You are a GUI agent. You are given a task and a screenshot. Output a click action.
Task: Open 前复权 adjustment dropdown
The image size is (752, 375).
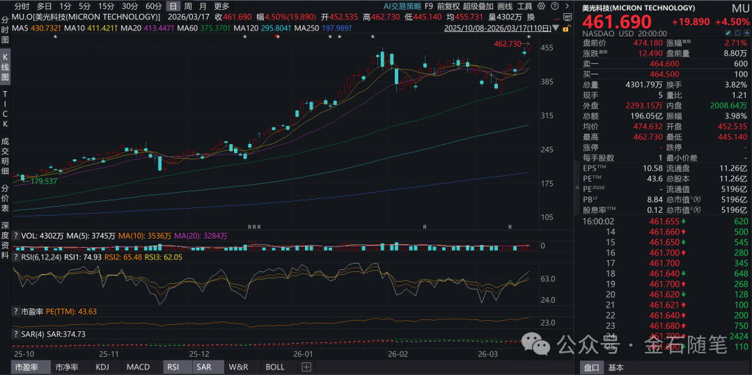tap(448, 6)
